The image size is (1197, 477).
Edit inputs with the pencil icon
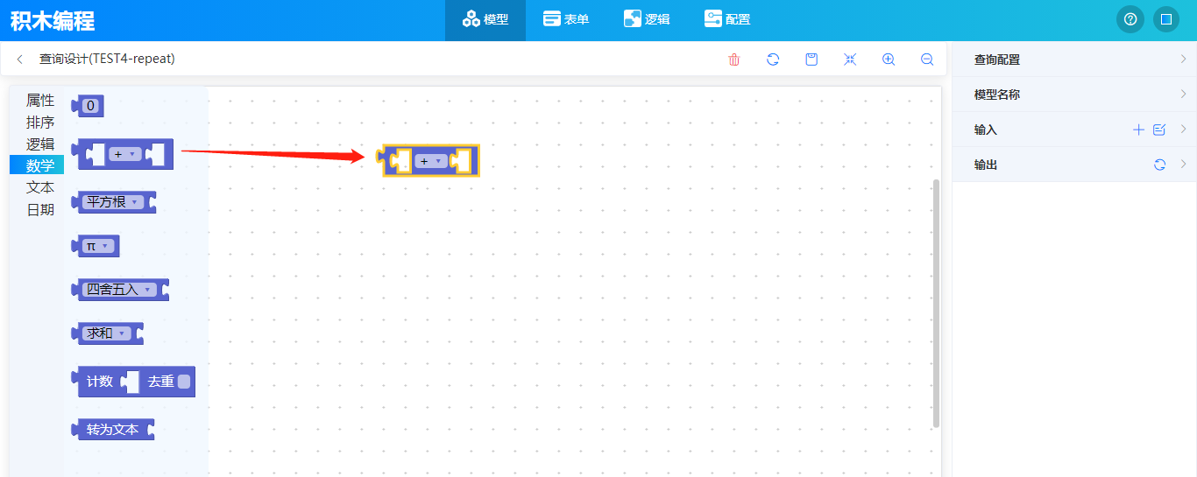(1159, 130)
